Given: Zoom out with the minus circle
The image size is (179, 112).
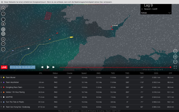Looking at the screenshot, I should click(x=175, y=62).
